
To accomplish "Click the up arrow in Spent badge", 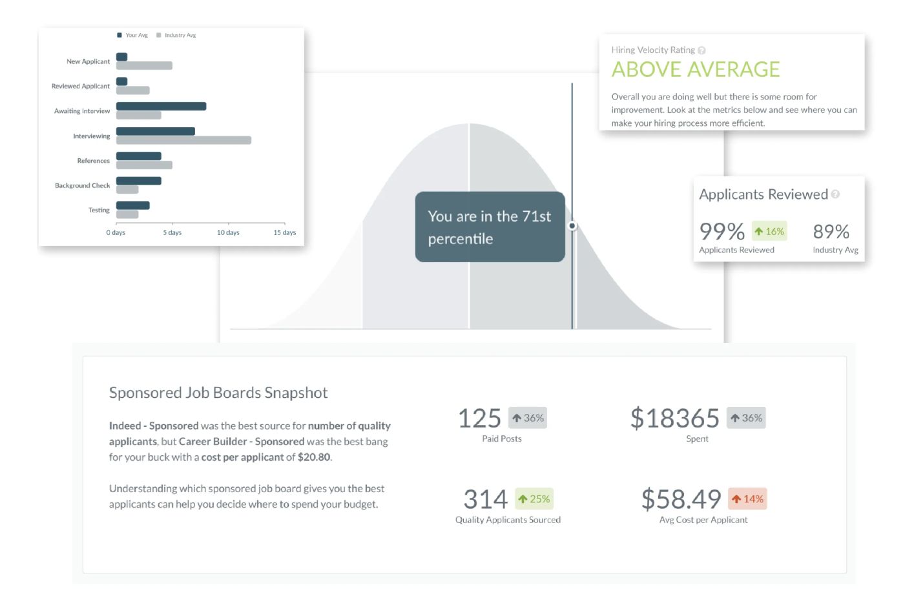I will [x=735, y=418].
